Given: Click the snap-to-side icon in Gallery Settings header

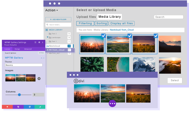Looking at the screenshot, I should click(39, 42).
